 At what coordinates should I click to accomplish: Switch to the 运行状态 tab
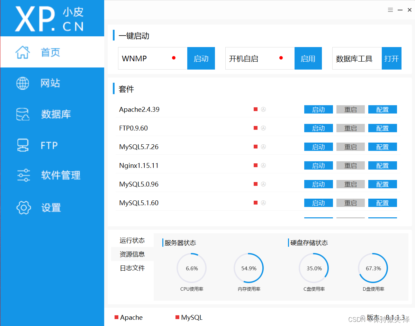pos(132,240)
